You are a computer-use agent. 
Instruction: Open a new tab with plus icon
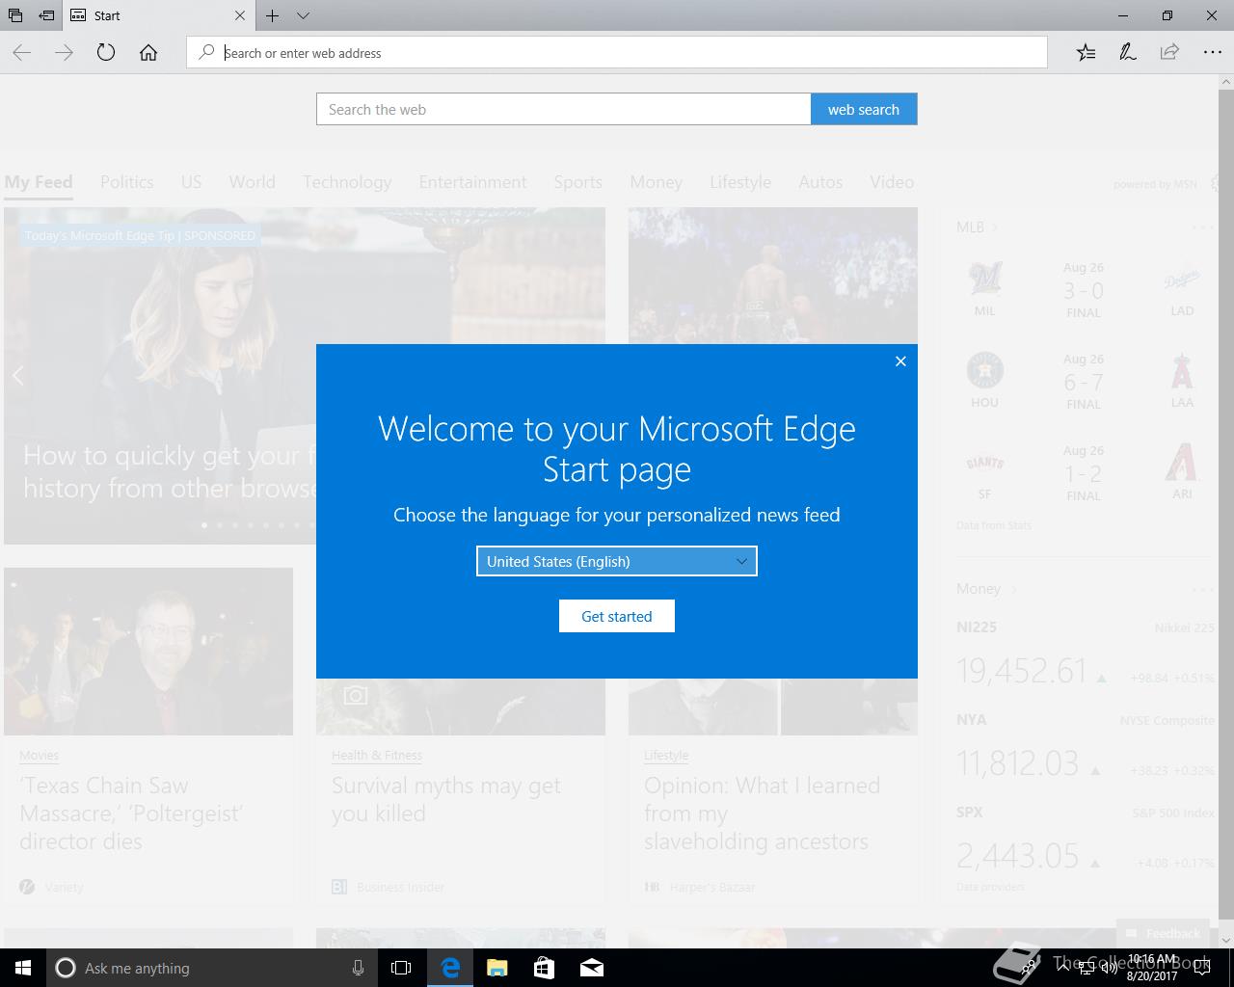point(273,15)
